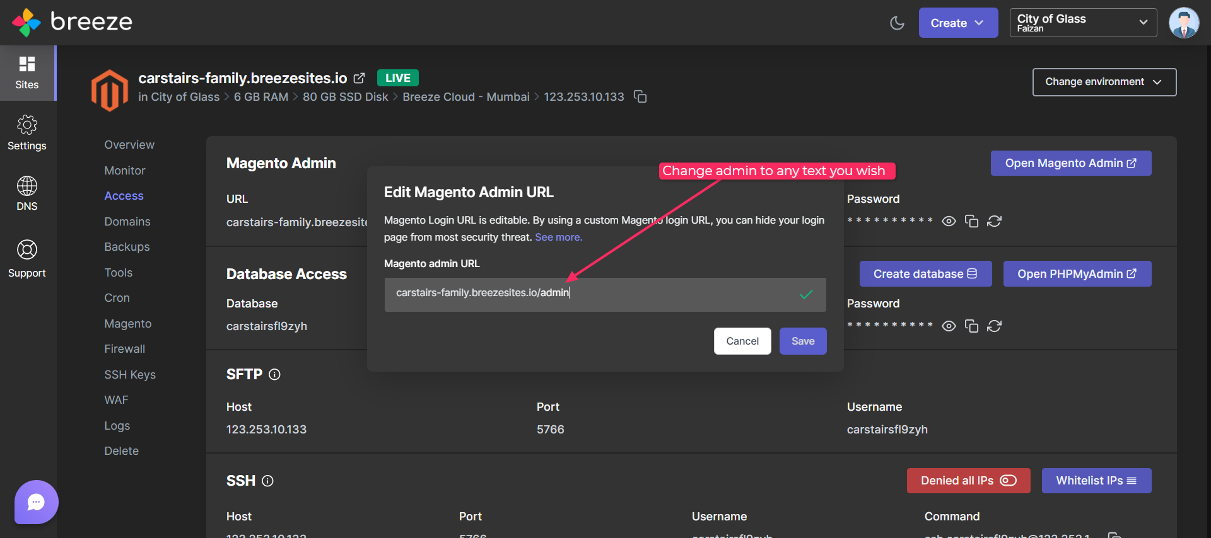Open Tools section
The width and height of the screenshot is (1211, 538).
point(119,273)
